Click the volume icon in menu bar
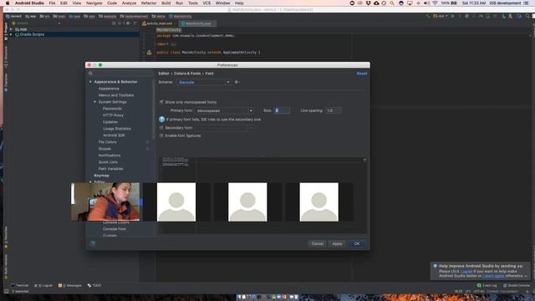 coord(426,3)
